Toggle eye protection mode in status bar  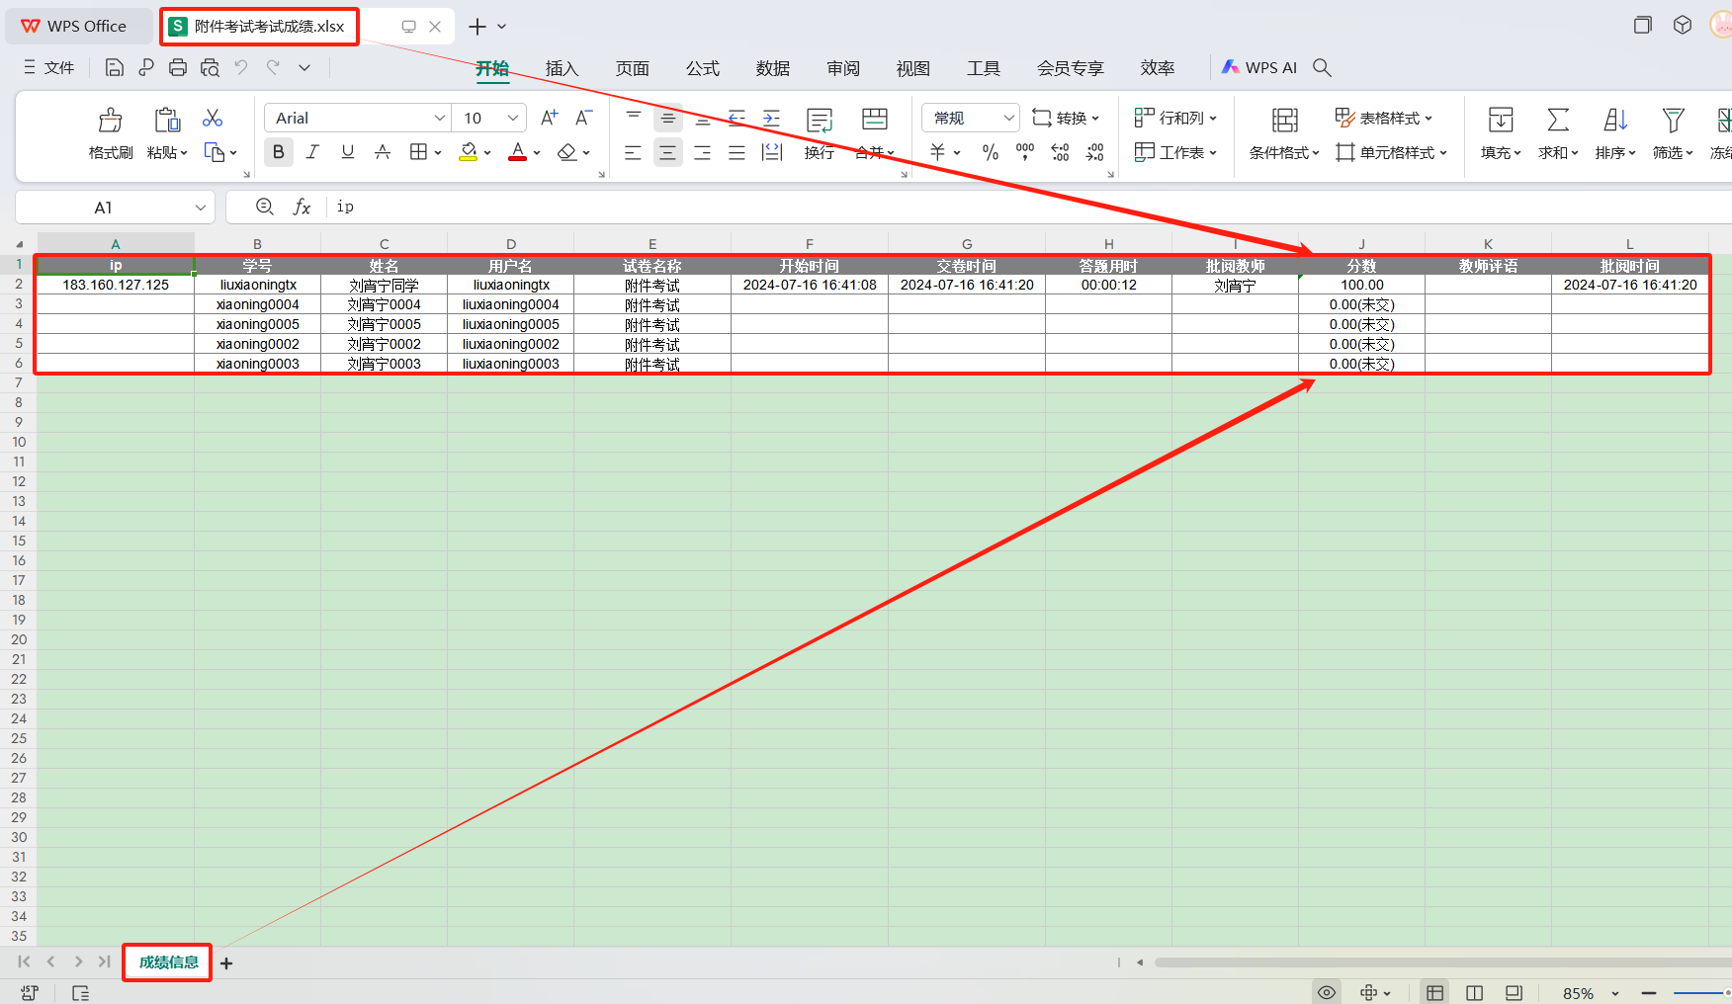tap(1327, 992)
